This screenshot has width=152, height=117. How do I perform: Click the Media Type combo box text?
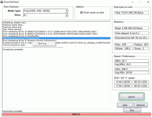coord(44,11)
